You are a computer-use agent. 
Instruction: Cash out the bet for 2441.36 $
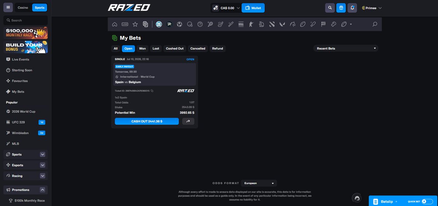click(x=147, y=121)
